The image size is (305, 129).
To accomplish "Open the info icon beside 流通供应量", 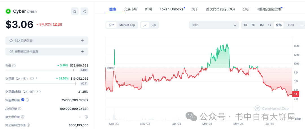I will pos(27,100).
